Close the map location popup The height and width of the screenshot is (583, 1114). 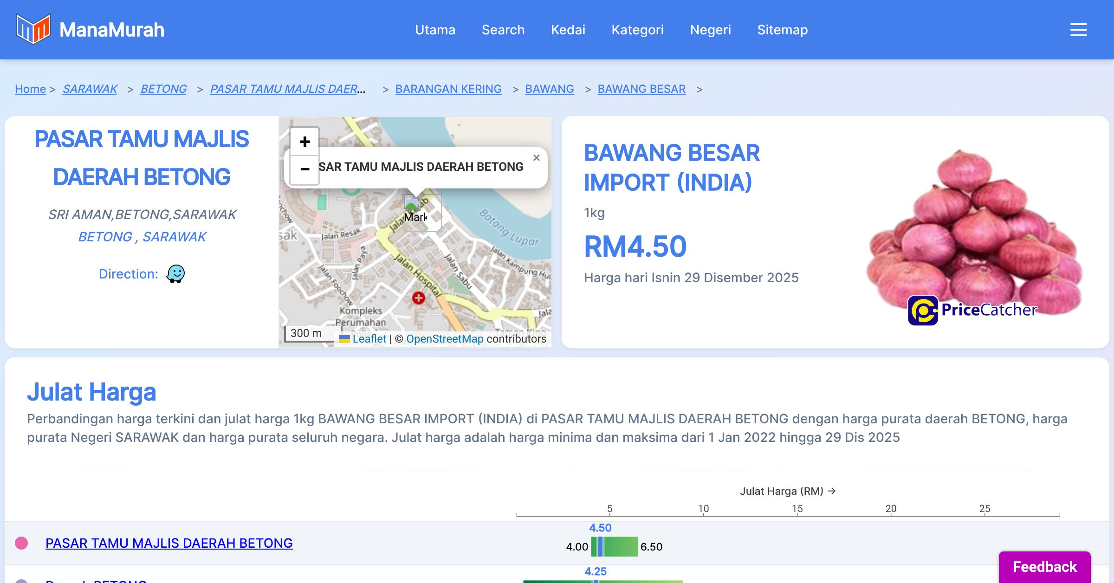[x=536, y=158]
